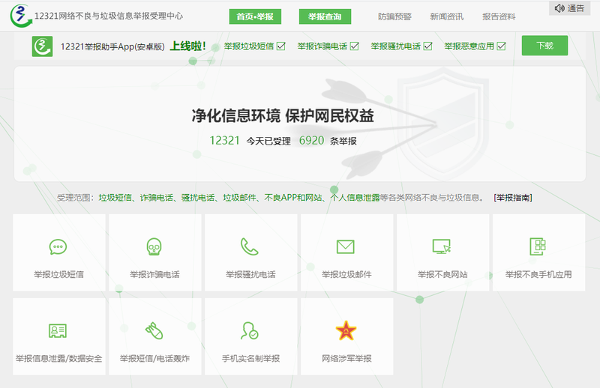Click the spam email envelope icon
This screenshot has width=600, height=388.
point(346,247)
